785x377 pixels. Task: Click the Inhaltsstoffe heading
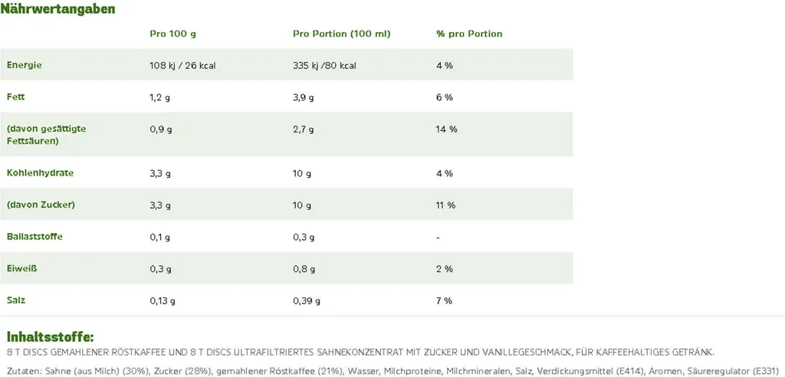tap(51, 337)
